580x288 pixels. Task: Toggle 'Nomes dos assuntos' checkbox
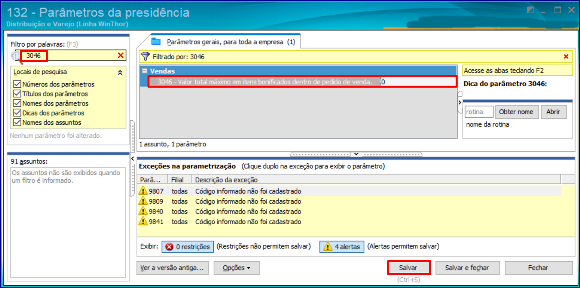click(x=17, y=123)
